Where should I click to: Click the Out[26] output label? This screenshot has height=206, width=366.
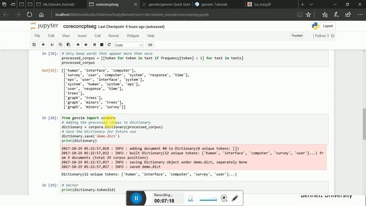point(50,70)
